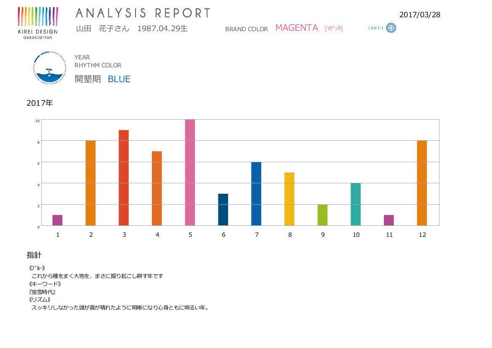Click the MAGENTA brand color text
The height and width of the screenshot is (348, 492).
click(x=296, y=28)
